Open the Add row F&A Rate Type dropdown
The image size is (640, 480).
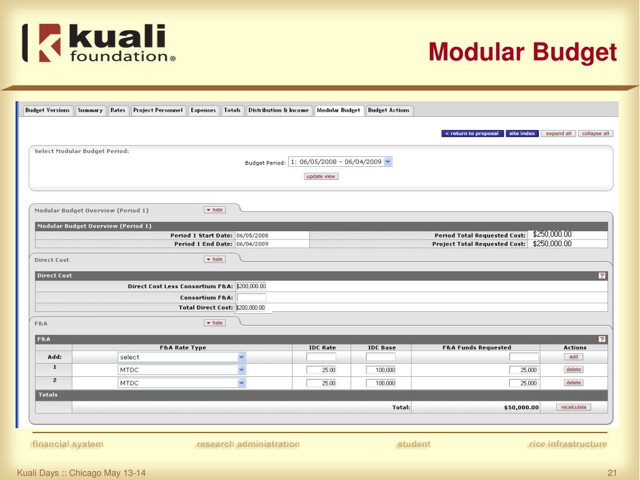(182, 357)
